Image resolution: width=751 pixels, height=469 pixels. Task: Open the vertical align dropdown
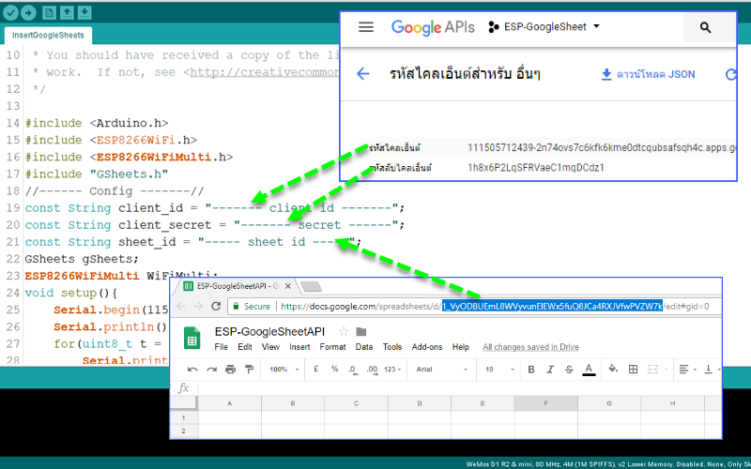point(712,369)
